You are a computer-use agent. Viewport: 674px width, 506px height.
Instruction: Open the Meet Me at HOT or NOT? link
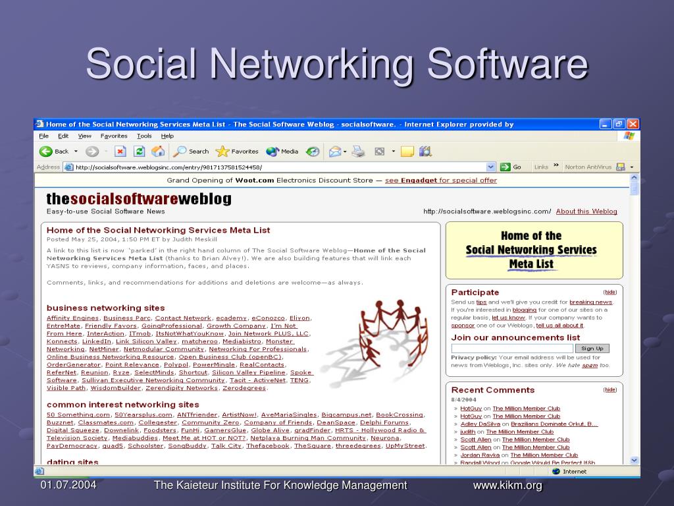click(204, 438)
